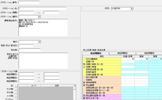Click the アイテム browse button
The height and width of the screenshot is (100, 162).
pyautogui.click(x=16, y=99)
